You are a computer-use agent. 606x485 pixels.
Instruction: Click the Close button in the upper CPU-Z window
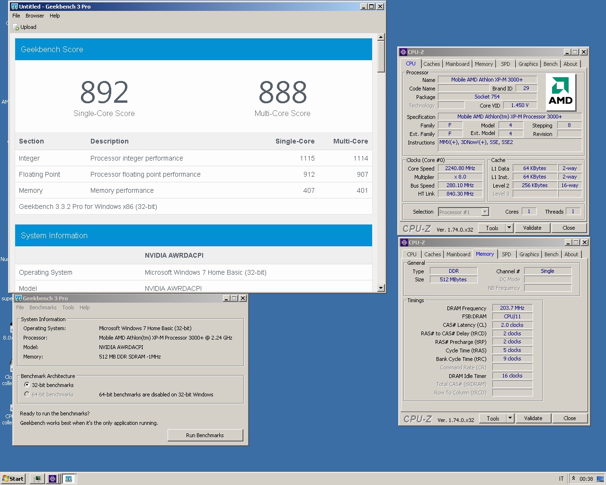[x=569, y=228]
